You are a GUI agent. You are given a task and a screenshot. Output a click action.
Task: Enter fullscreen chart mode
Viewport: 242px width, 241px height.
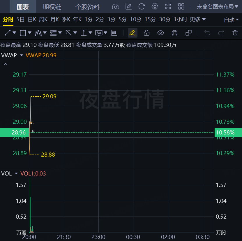point(168,6)
